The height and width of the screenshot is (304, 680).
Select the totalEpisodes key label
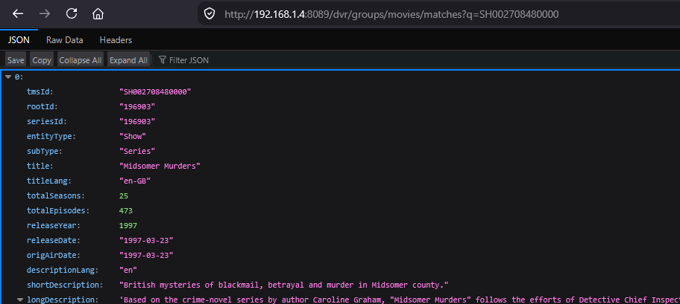58,210
